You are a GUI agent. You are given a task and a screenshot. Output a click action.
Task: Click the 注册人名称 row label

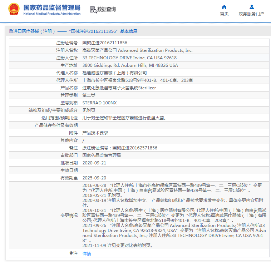point(67,50)
